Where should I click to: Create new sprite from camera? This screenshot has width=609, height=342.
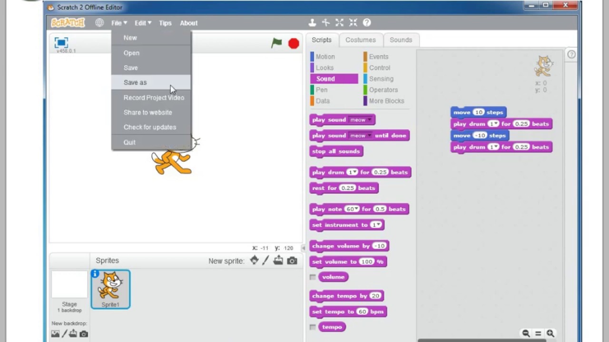292,260
